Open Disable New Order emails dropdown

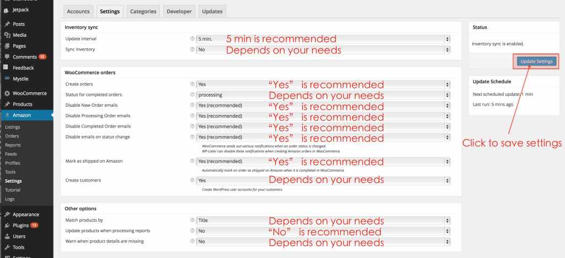tap(323, 106)
